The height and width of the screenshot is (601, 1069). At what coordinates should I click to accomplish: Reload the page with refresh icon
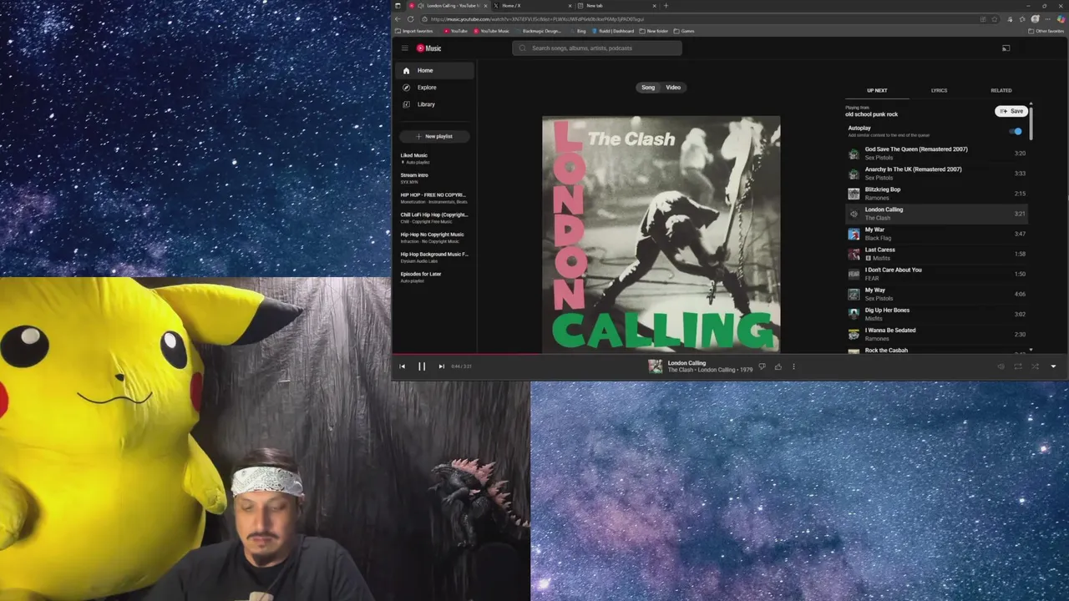(x=410, y=19)
